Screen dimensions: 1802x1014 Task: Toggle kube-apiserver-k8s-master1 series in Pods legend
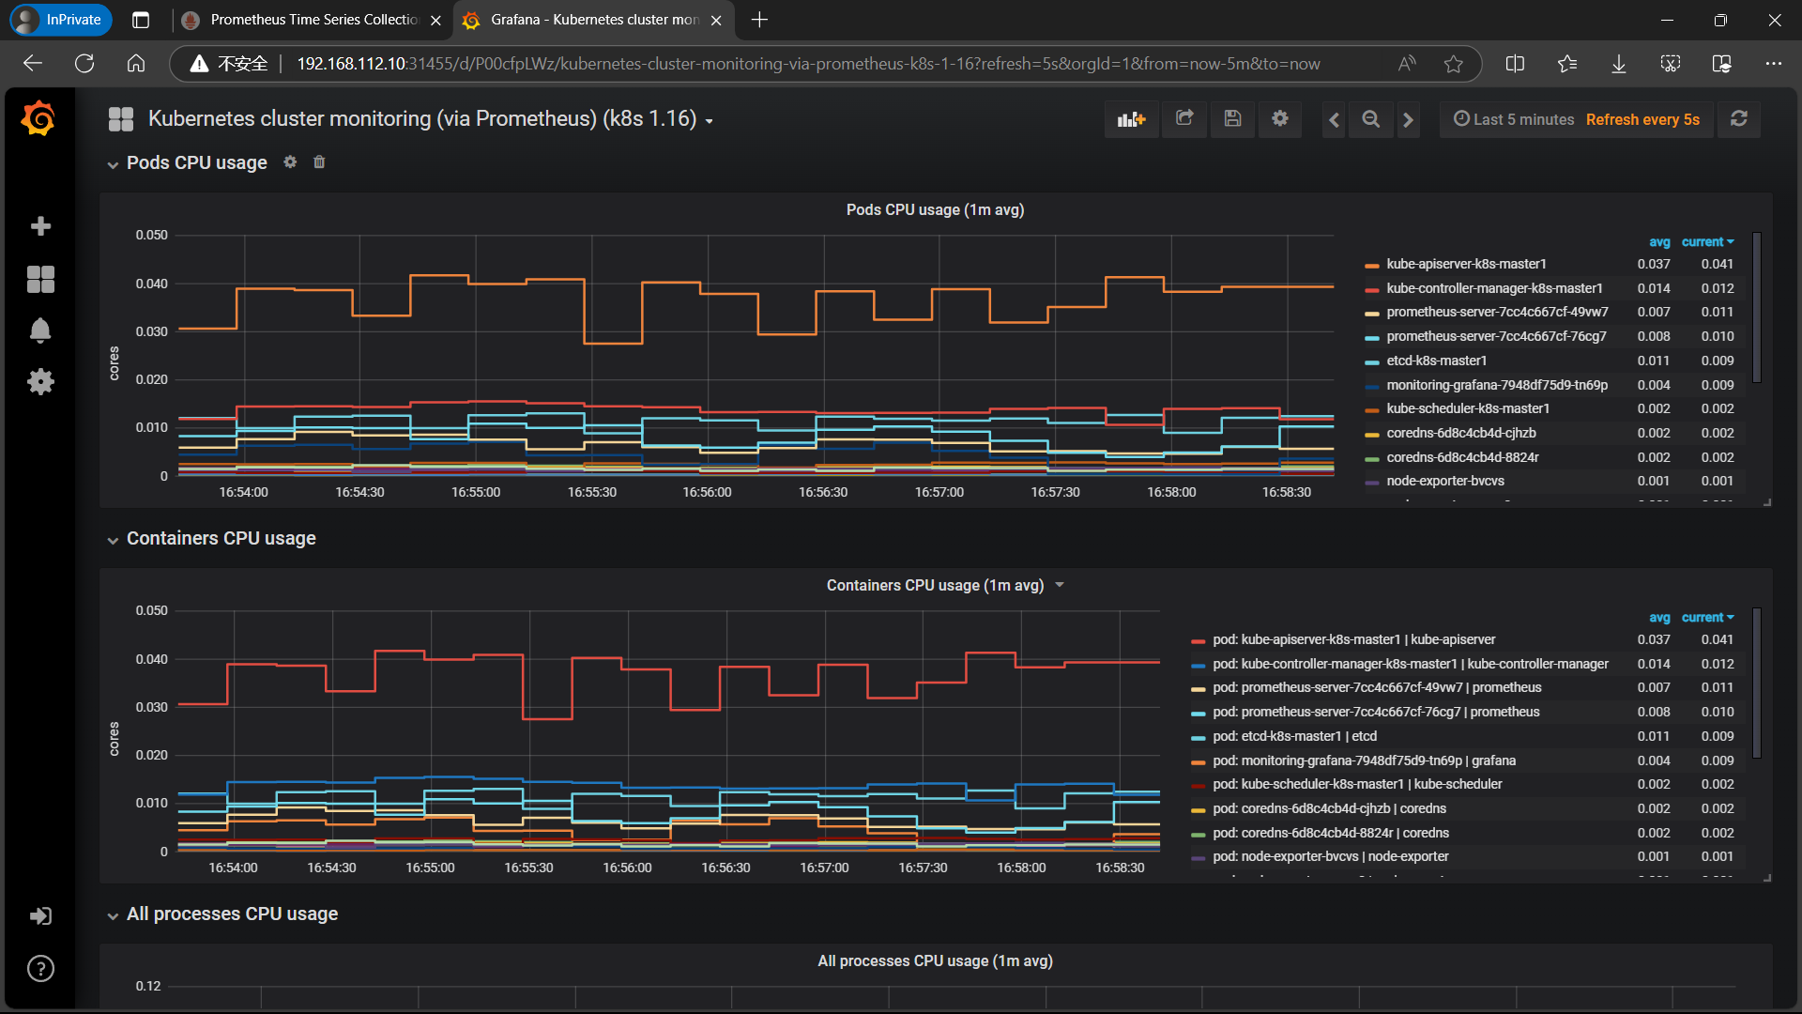tap(1466, 264)
